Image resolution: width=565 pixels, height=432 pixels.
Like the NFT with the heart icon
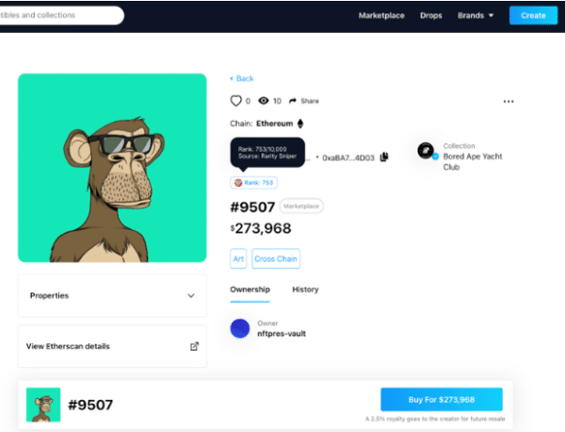coord(235,101)
